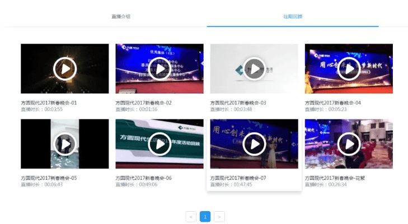Screen dimensions: 408x224
Task: Click the 方圆现代2017新春晚会-05 title text
Action: 49,178
